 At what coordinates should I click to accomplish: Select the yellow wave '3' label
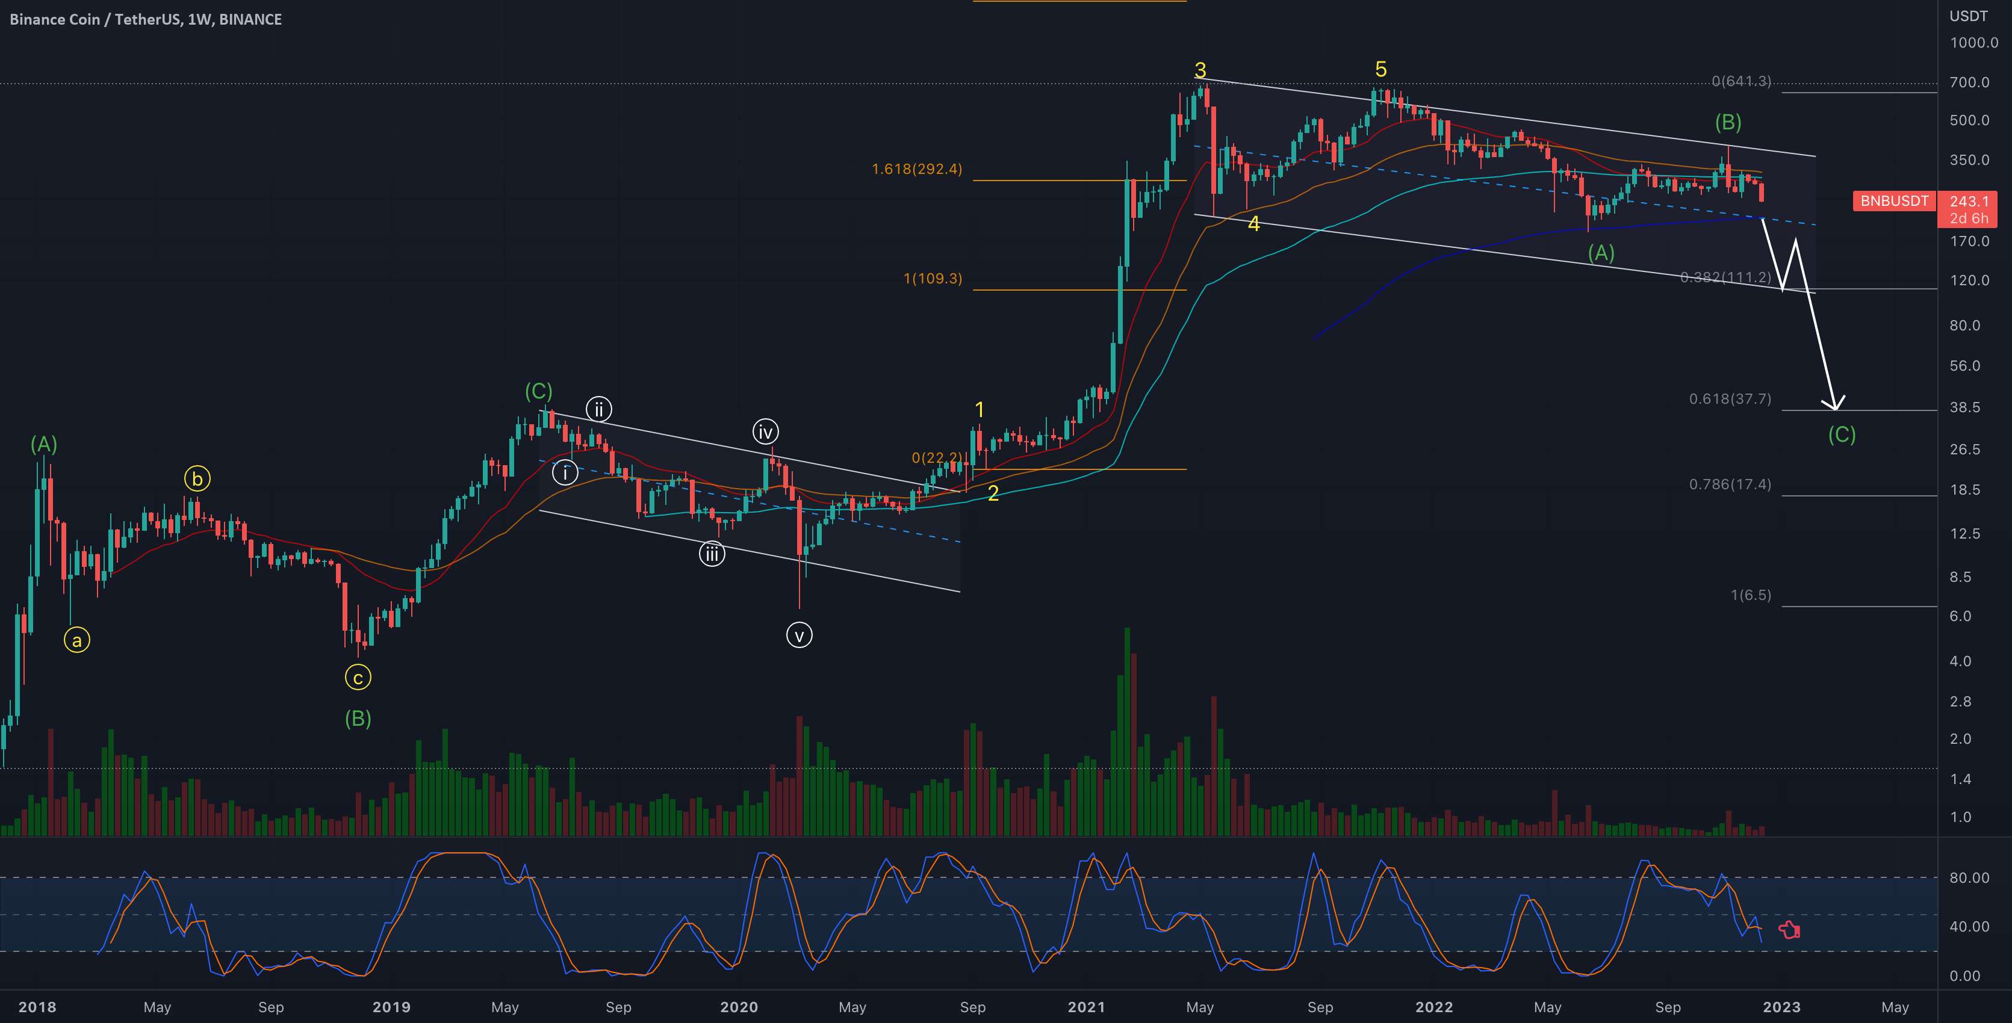click(x=1200, y=71)
